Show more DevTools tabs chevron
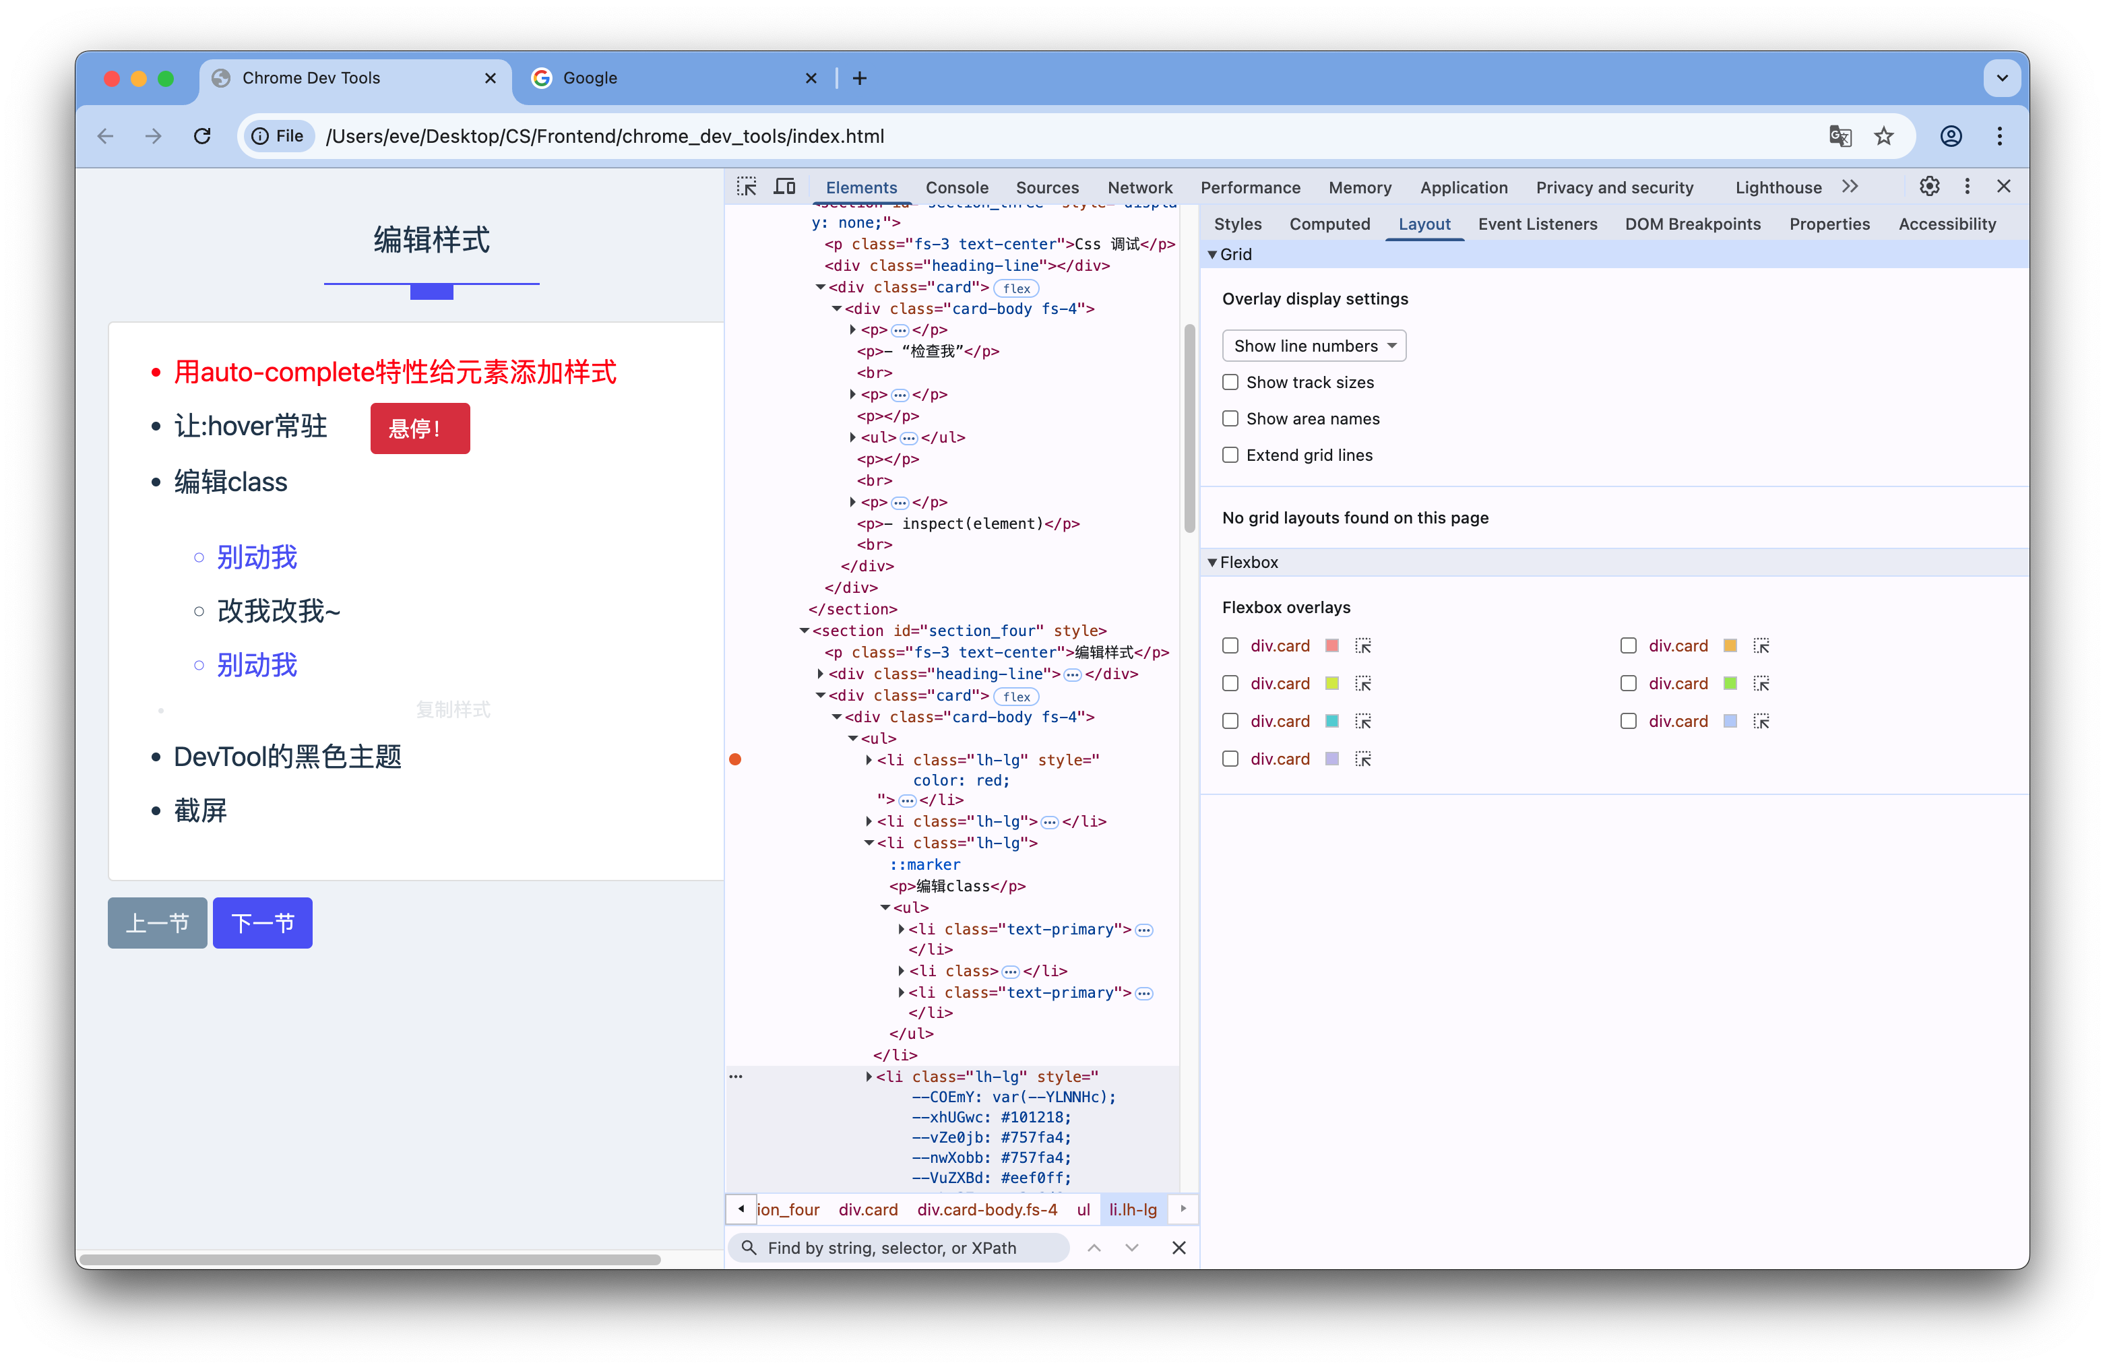This screenshot has height=1369, width=2105. click(x=1850, y=187)
